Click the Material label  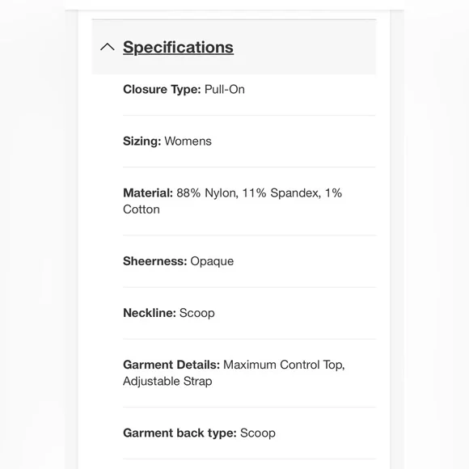click(x=148, y=193)
